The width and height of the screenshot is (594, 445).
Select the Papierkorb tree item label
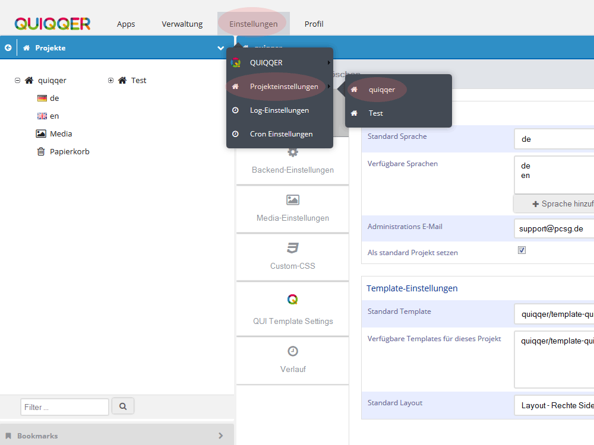point(69,151)
